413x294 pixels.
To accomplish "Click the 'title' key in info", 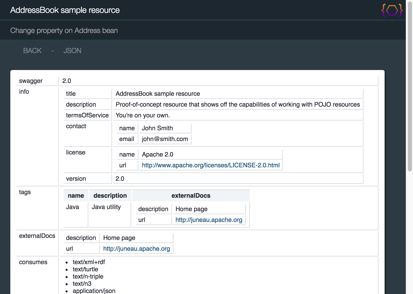I will click(71, 94).
